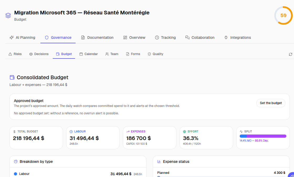Click the plug icon of Integrations
294x177 pixels.
click(x=226, y=37)
